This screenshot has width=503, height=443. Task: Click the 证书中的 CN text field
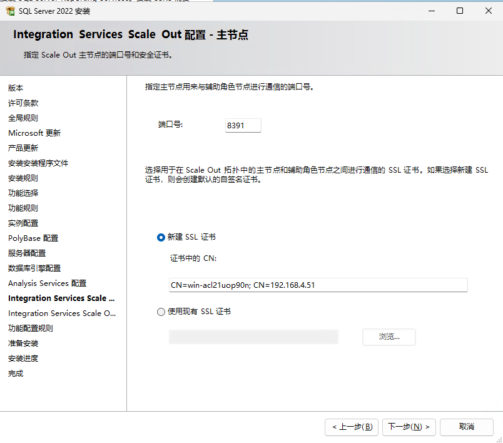pyautogui.click(x=318, y=285)
